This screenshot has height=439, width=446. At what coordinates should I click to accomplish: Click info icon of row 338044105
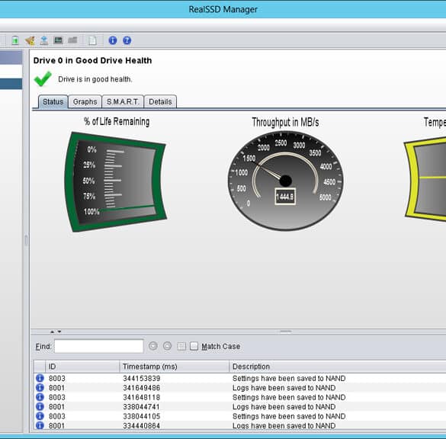(40, 416)
